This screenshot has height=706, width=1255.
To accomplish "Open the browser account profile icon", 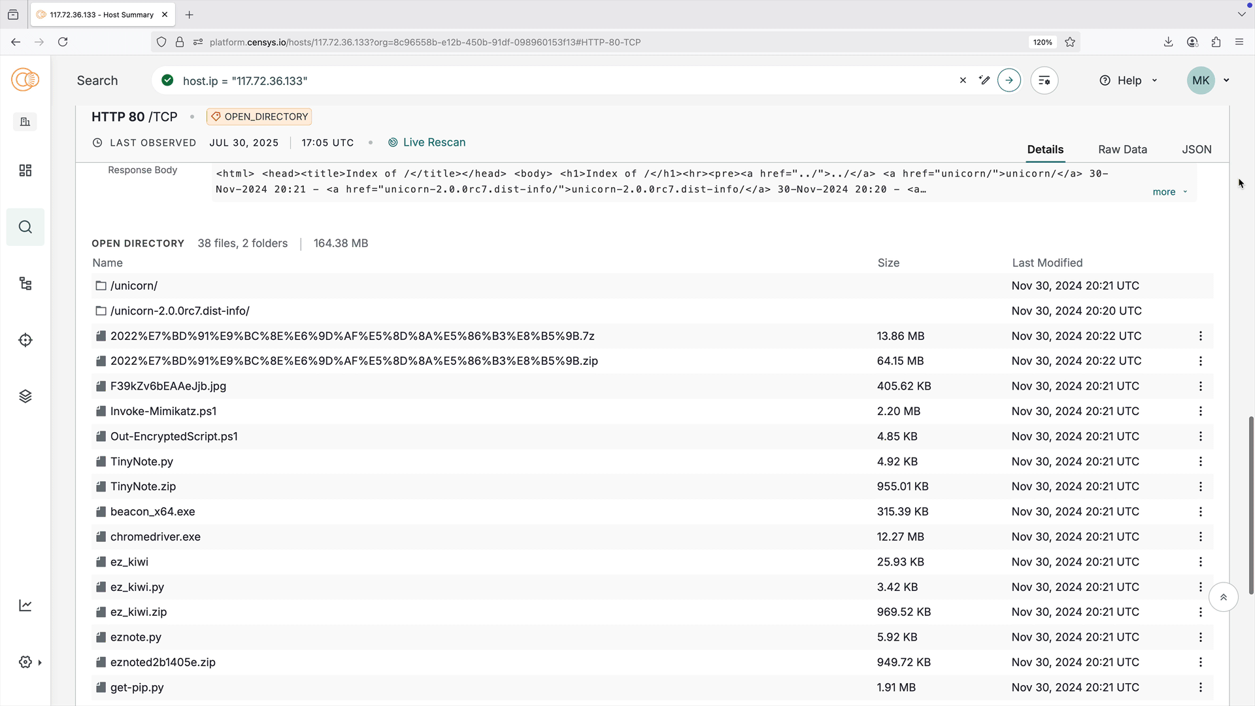I will click(x=1192, y=42).
